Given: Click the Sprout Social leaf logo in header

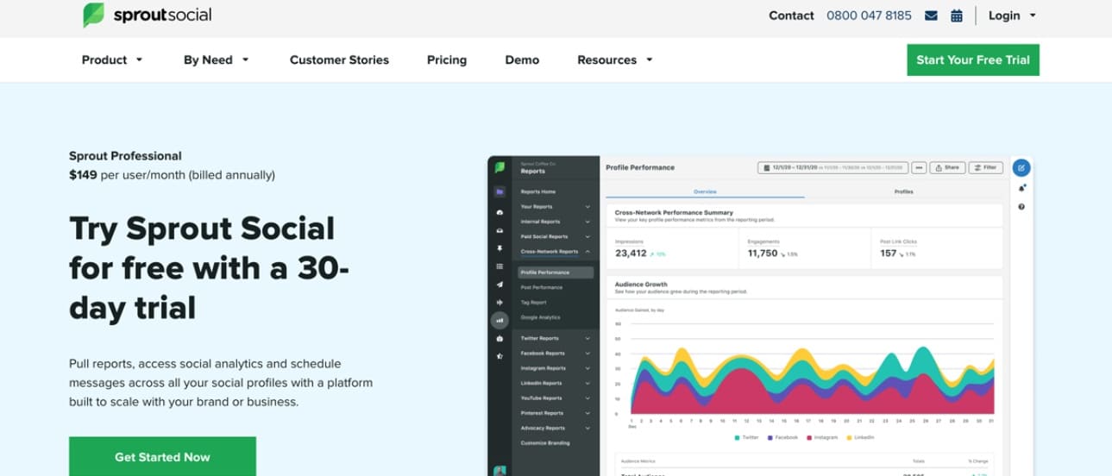Looking at the screenshot, I should click(x=93, y=15).
